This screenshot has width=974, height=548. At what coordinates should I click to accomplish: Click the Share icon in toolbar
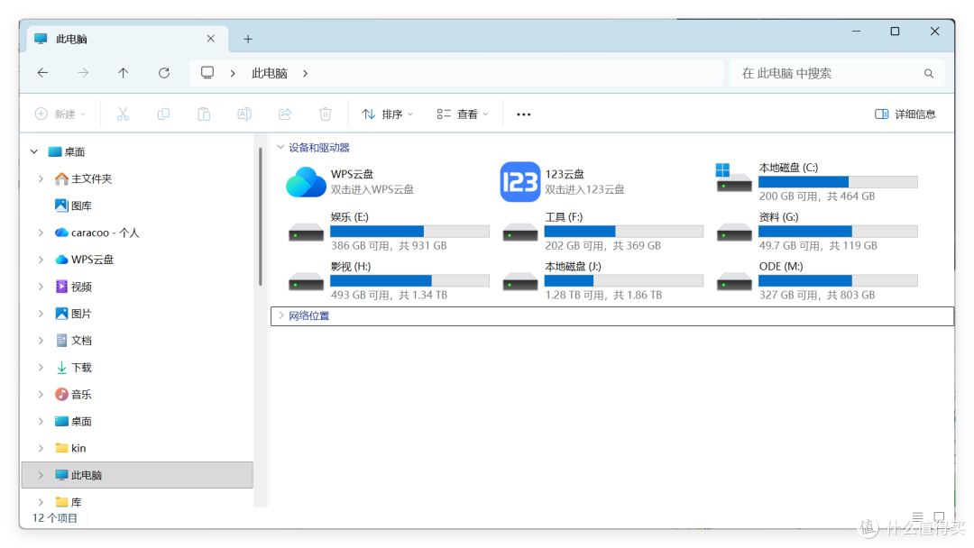[284, 114]
